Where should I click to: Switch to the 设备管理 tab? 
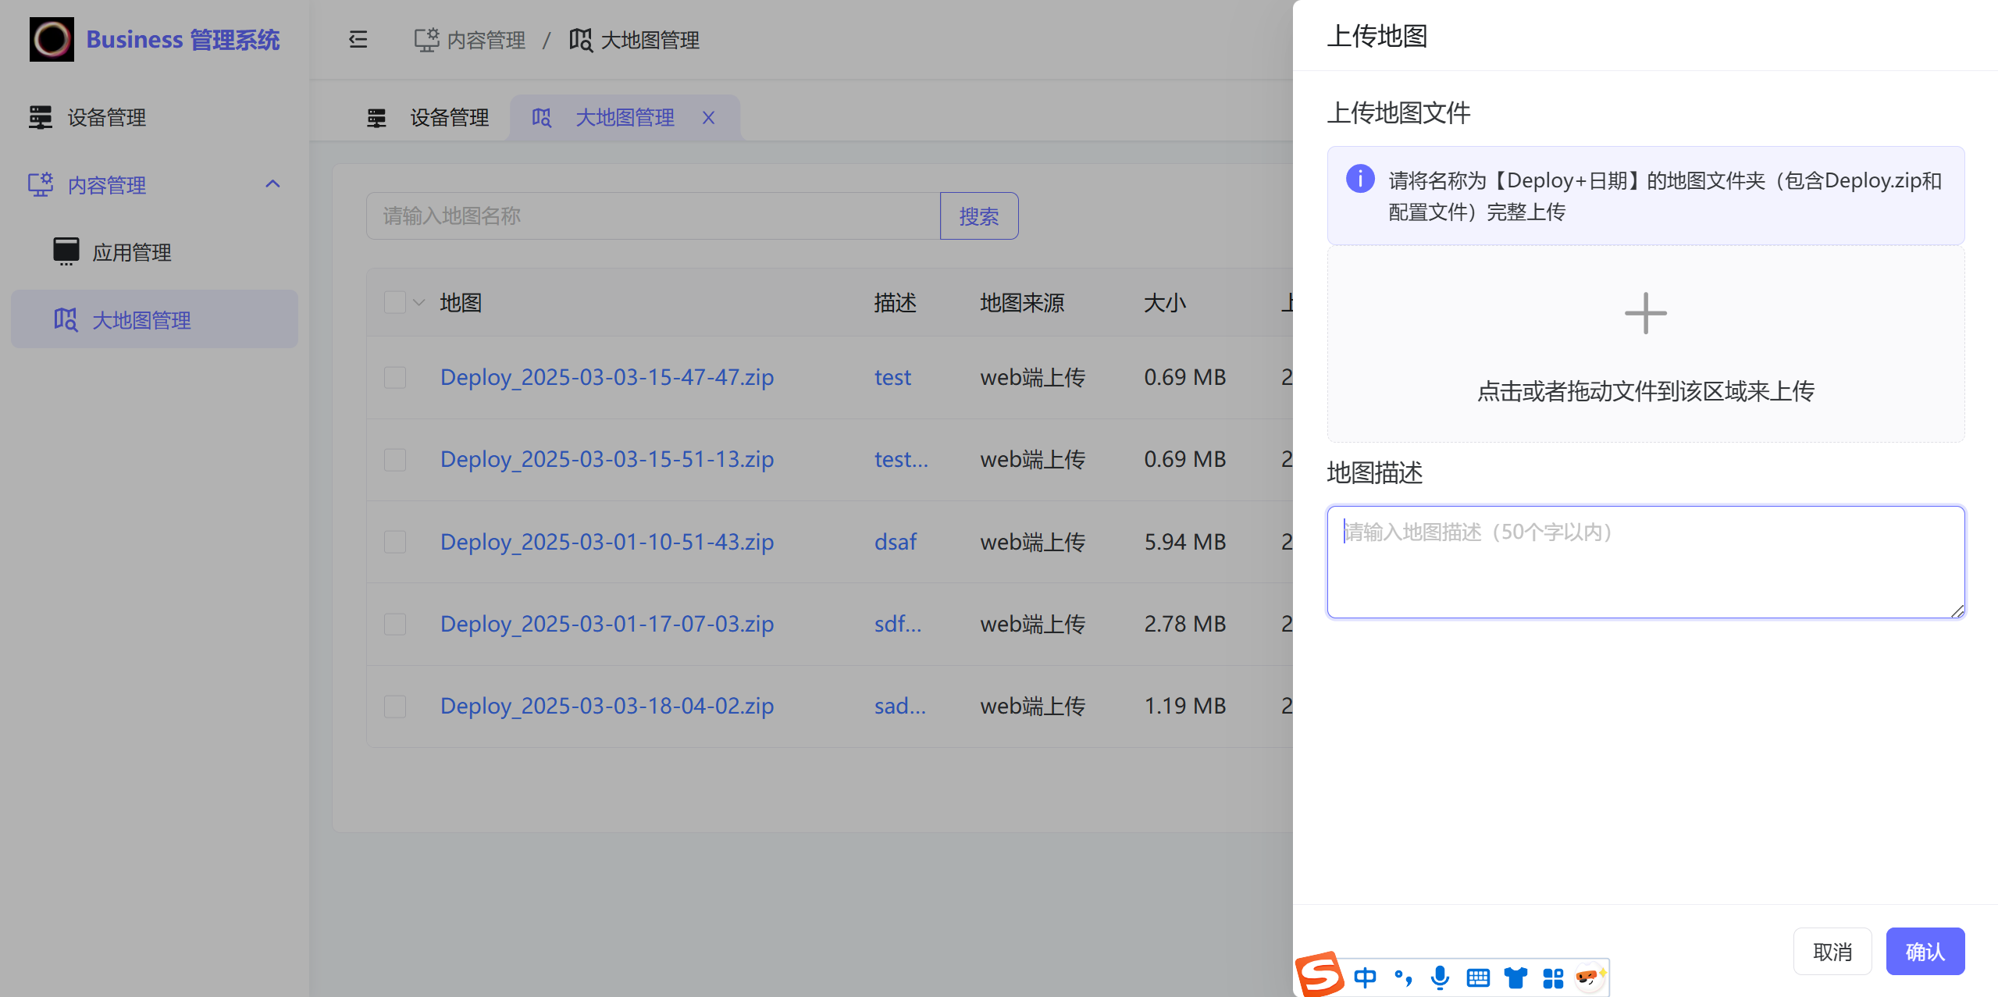click(x=447, y=117)
